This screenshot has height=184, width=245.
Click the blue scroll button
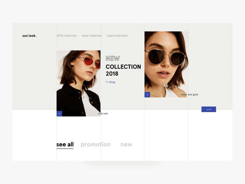pyautogui.click(x=209, y=109)
